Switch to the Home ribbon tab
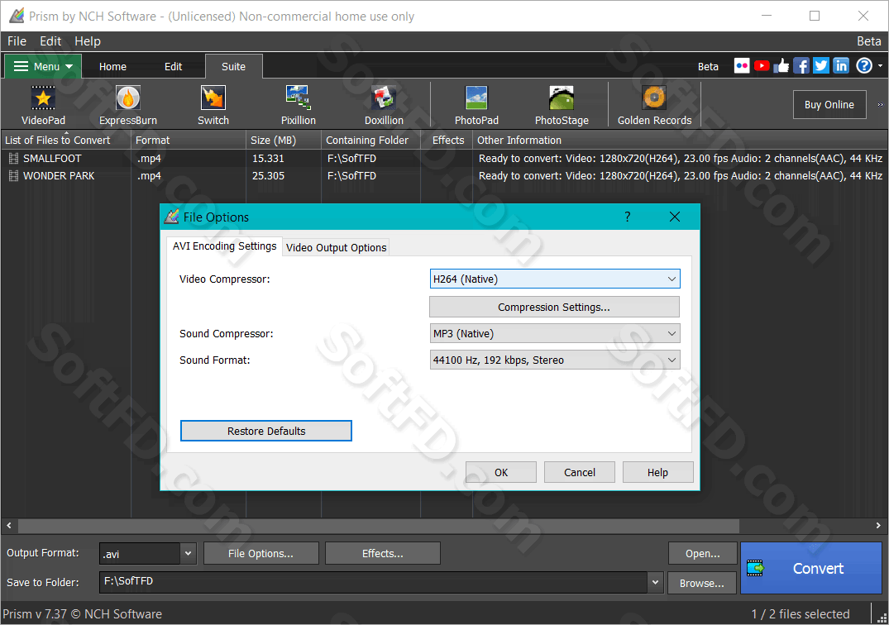Image resolution: width=889 pixels, height=625 pixels. [112, 66]
